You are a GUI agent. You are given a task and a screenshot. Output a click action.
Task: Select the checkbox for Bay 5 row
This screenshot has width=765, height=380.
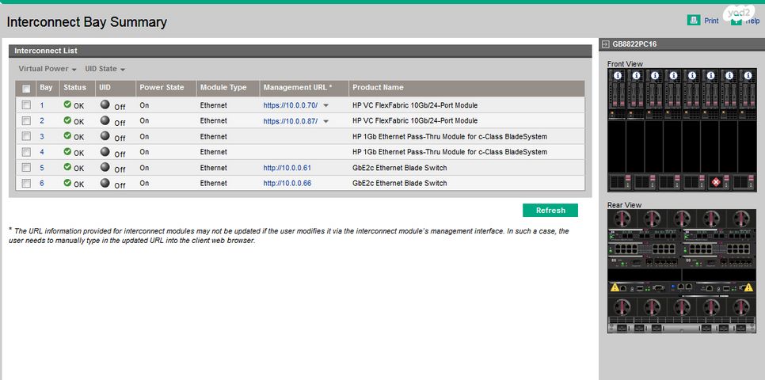tap(26, 167)
